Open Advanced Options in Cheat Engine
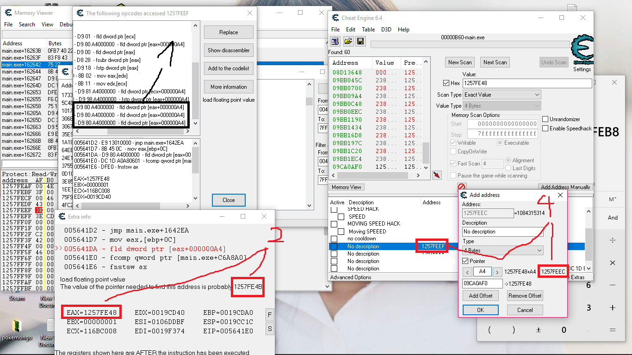The width and height of the screenshot is (632, 355). pyautogui.click(x=351, y=277)
